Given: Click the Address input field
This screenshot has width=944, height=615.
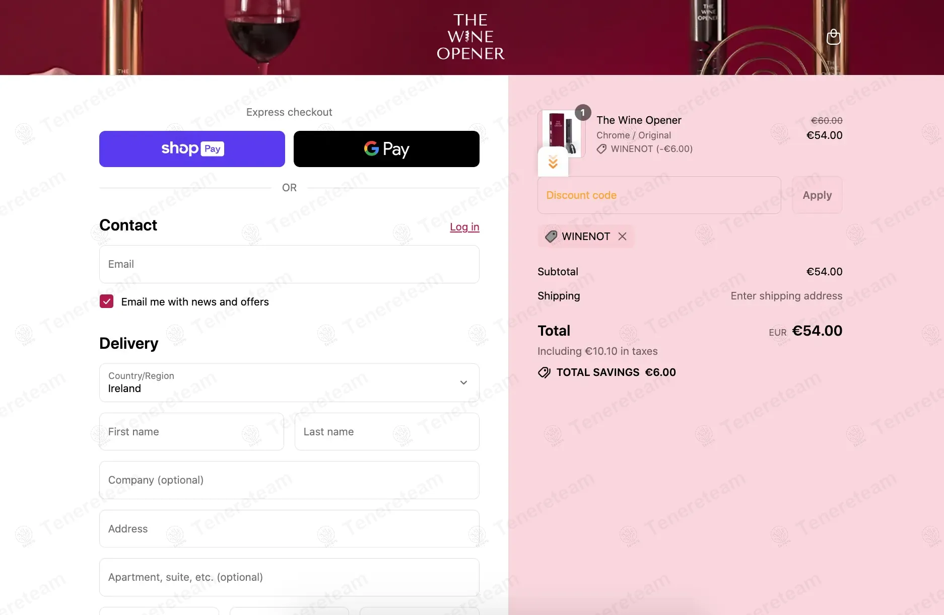Looking at the screenshot, I should 289,529.
